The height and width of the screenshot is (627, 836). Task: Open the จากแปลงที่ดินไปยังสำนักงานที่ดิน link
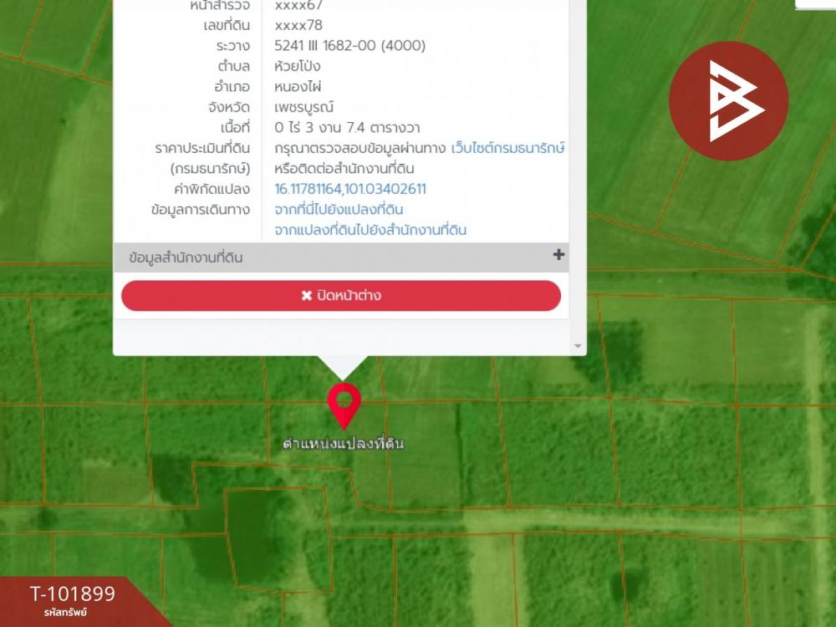point(370,231)
